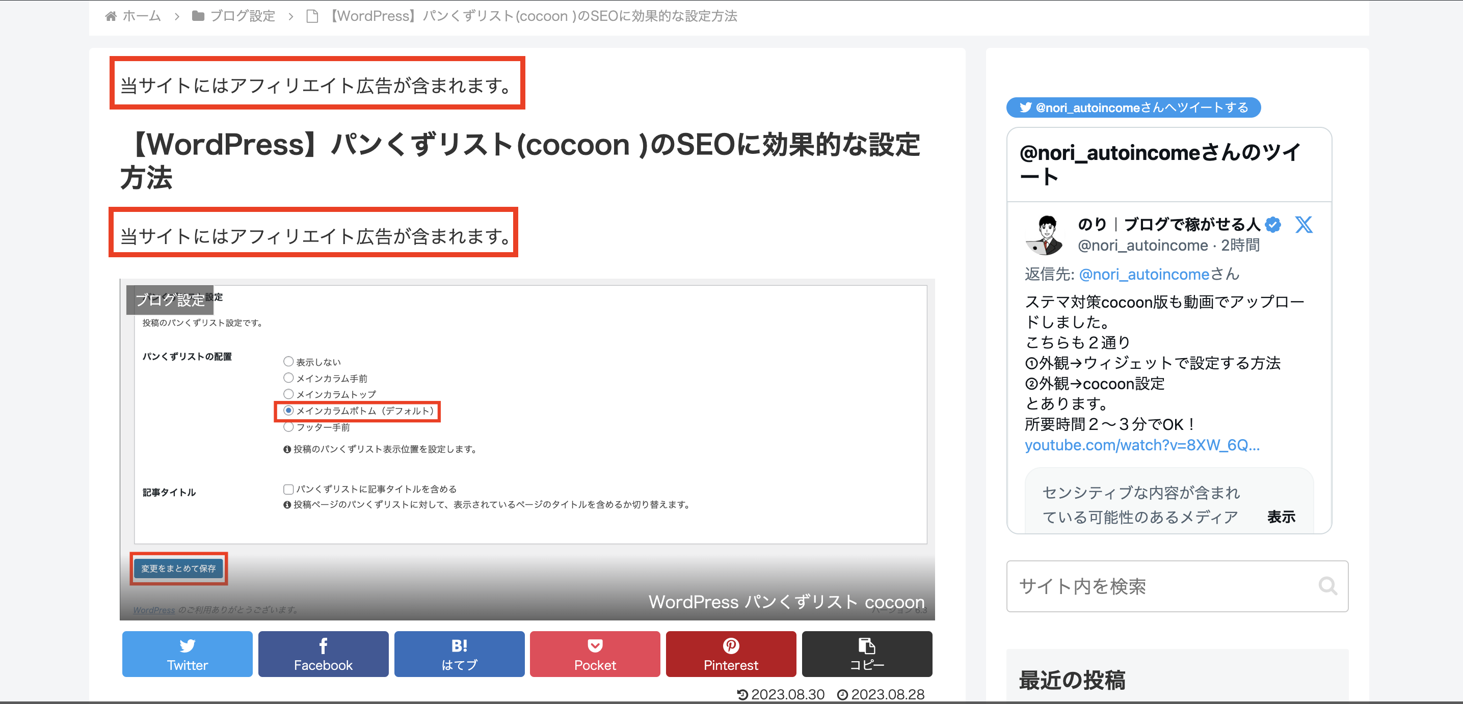Viewport: 1463px width, 704px height.
Task: Click the Twitter bird icon in share button
Action: (x=188, y=645)
